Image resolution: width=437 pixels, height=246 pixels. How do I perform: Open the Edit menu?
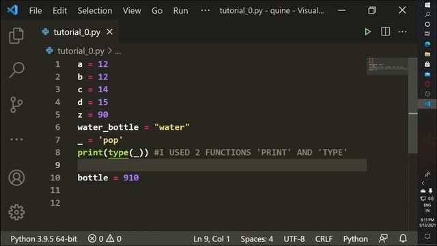coord(59,11)
